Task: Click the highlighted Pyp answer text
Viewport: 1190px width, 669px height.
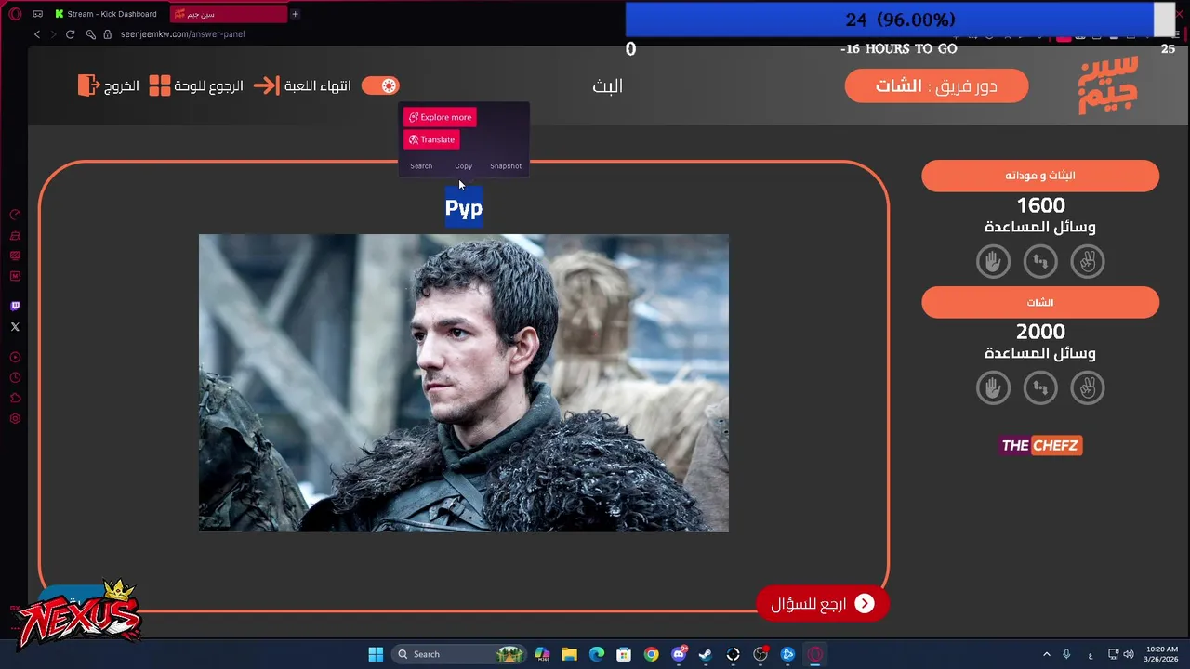Action: [464, 208]
